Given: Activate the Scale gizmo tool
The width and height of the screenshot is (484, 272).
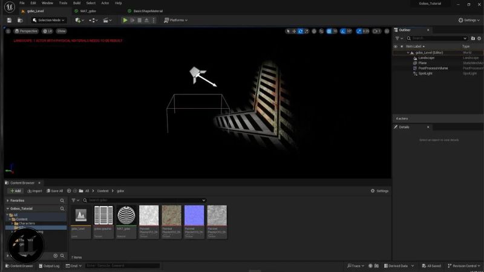Looking at the screenshot, I should (307, 31).
